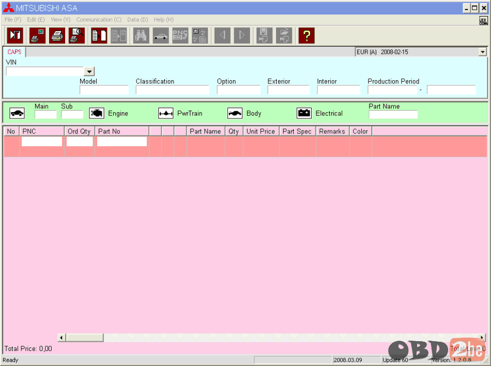Click the Total Price: 0,00 text
This screenshot has height=366, width=491.
[28, 349]
